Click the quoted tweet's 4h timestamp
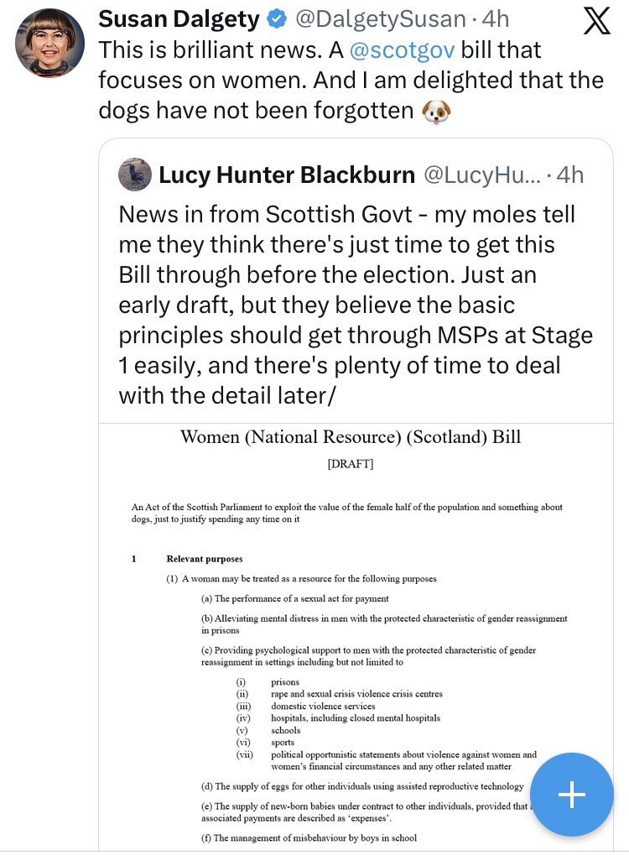Image resolution: width=629 pixels, height=855 pixels. (570, 175)
